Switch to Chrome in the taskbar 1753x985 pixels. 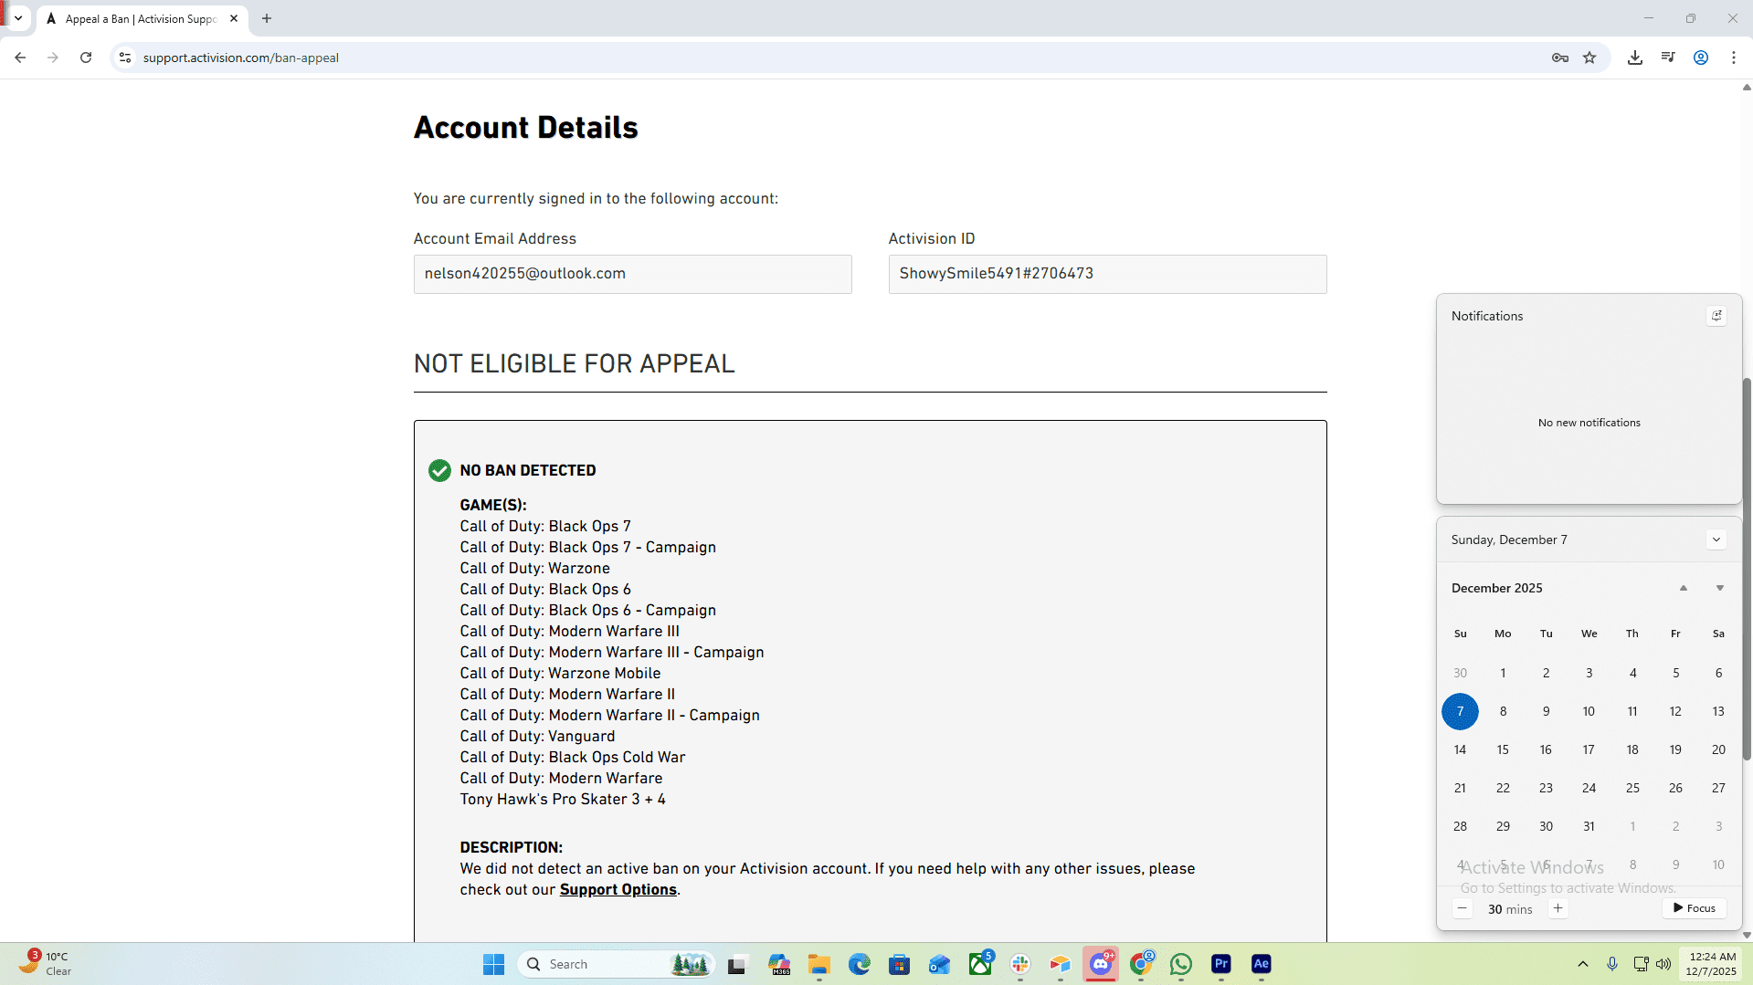coord(1141,964)
